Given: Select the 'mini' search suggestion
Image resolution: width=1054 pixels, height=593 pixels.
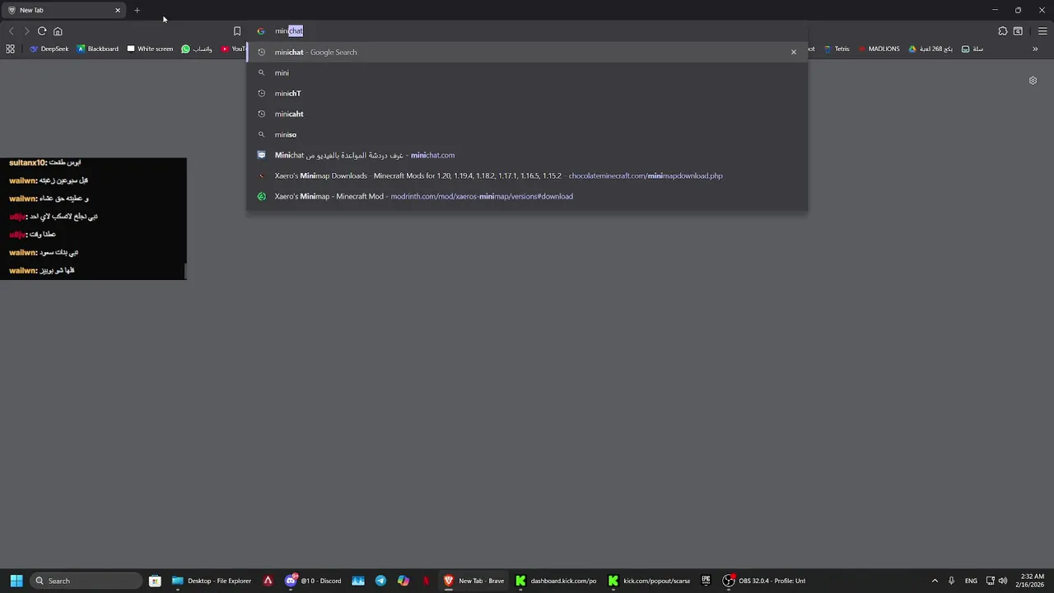Looking at the screenshot, I should pyautogui.click(x=527, y=72).
